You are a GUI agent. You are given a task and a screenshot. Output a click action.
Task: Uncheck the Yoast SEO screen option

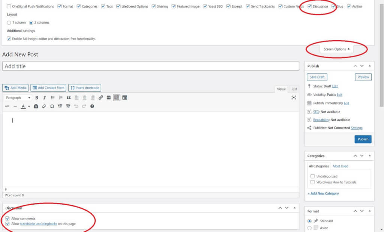coord(205,6)
